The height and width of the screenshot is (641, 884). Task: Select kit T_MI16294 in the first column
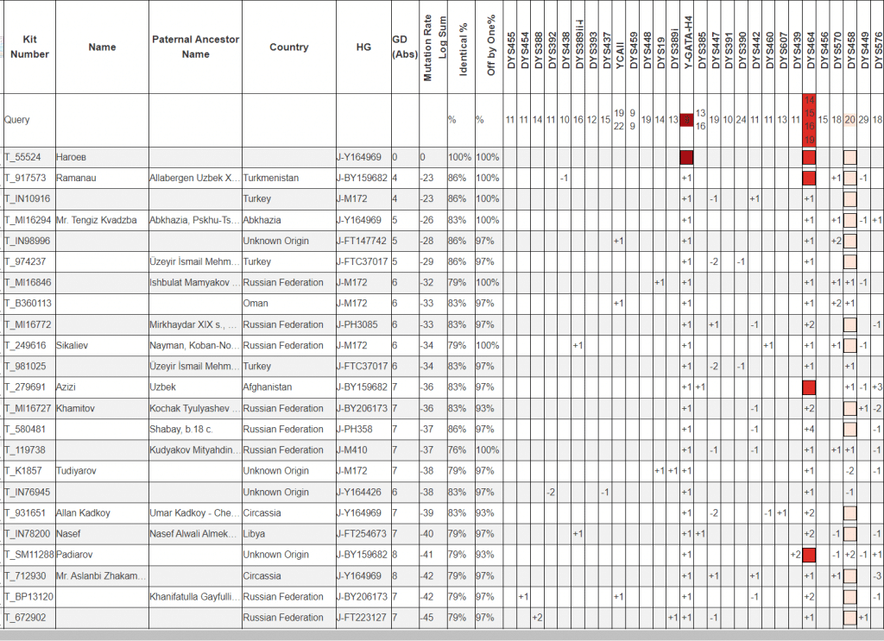28,220
